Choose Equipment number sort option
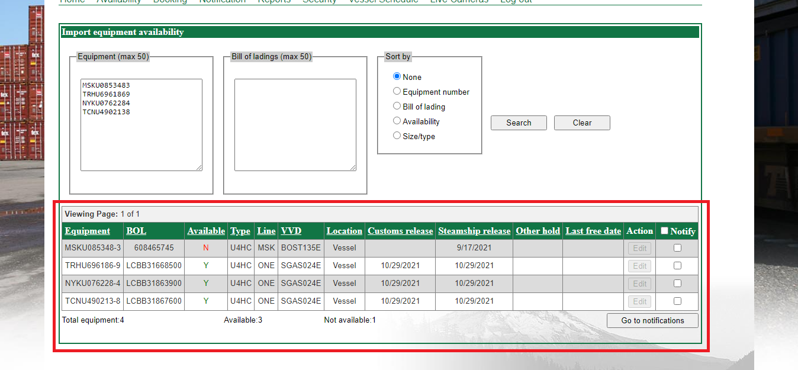The height and width of the screenshot is (370, 798). pyautogui.click(x=397, y=91)
